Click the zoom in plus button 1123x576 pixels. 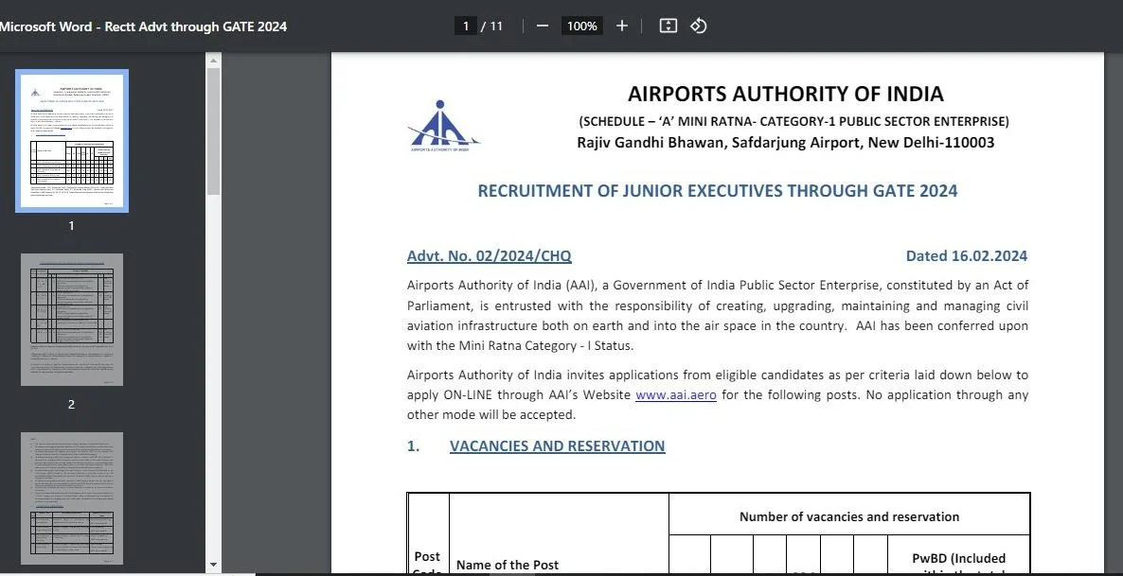click(x=621, y=26)
